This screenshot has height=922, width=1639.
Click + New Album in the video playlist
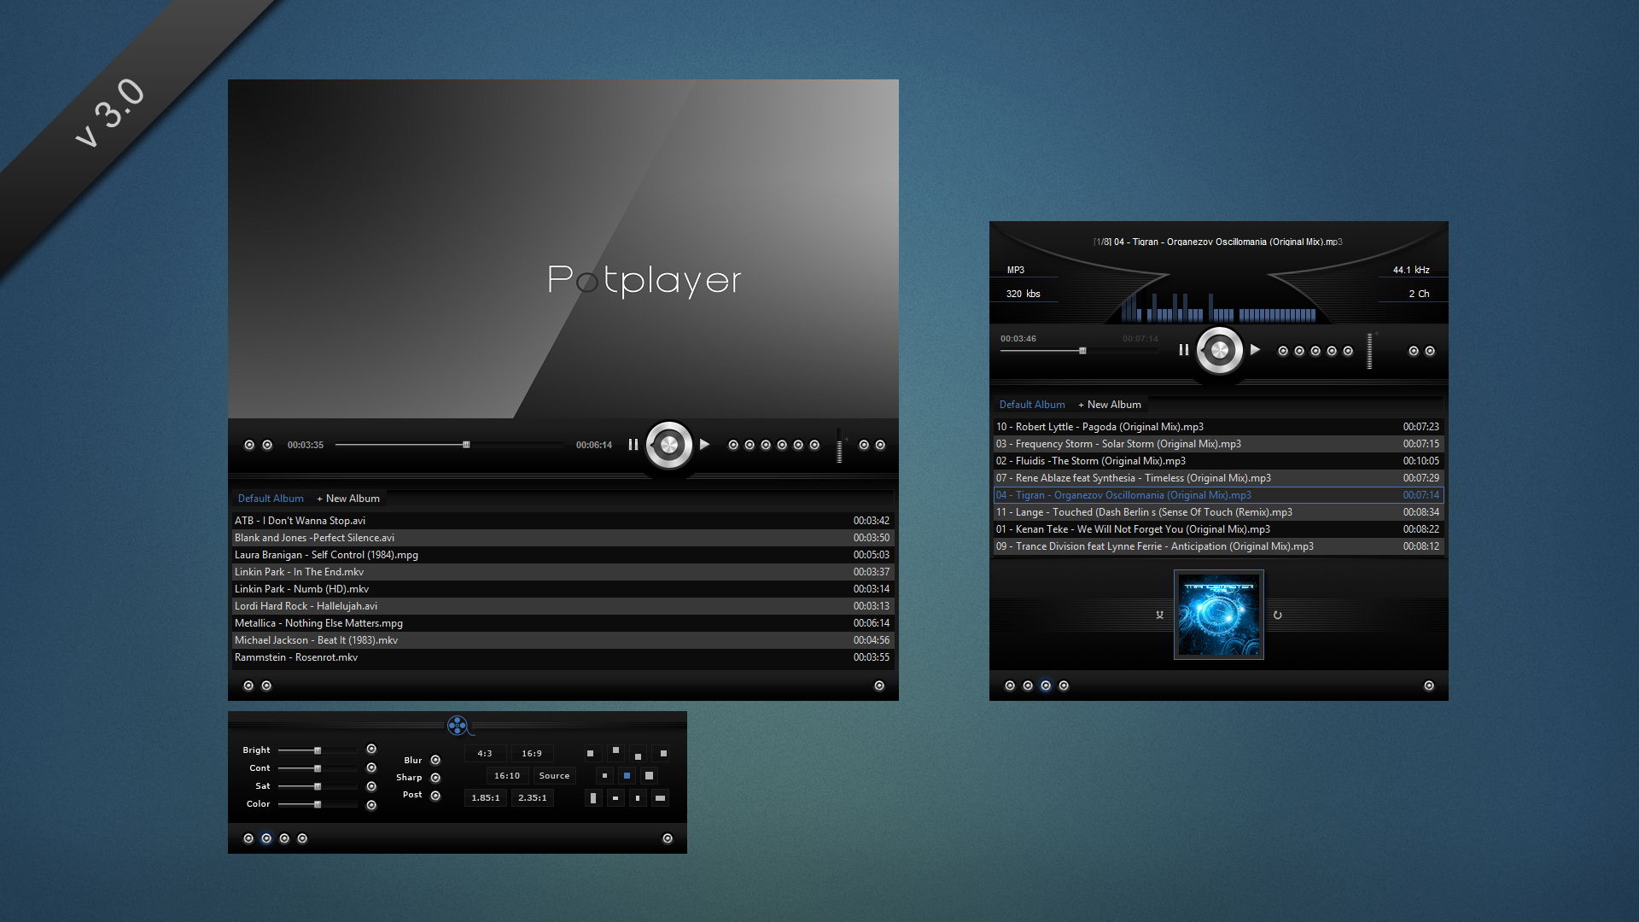(348, 499)
